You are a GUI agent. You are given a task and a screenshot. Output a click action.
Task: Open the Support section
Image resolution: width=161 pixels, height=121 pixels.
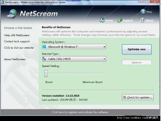tap(128, 20)
